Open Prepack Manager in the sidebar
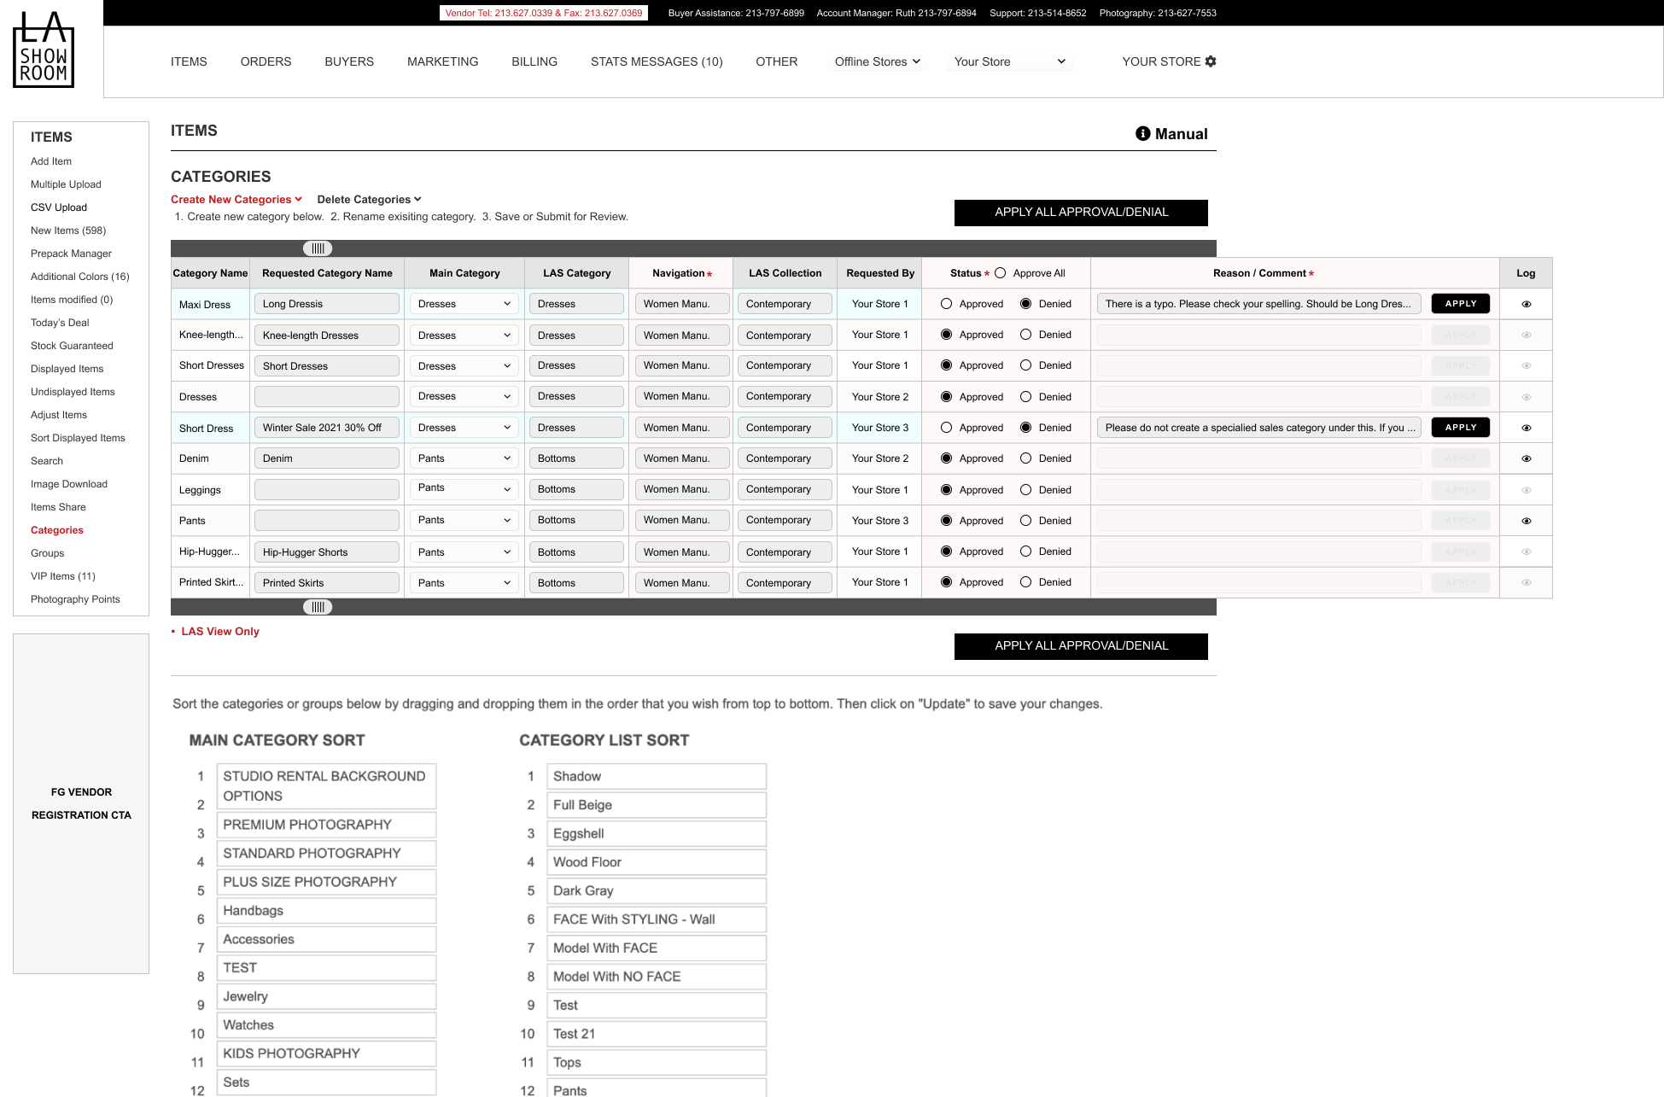This screenshot has width=1664, height=1097. [x=71, y=254]
